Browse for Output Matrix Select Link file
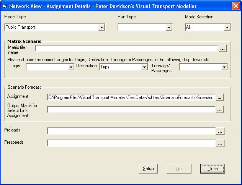 (219, 110)
